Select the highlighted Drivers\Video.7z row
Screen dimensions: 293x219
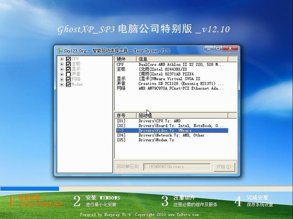pyautogui.click(x=172, y=131)
